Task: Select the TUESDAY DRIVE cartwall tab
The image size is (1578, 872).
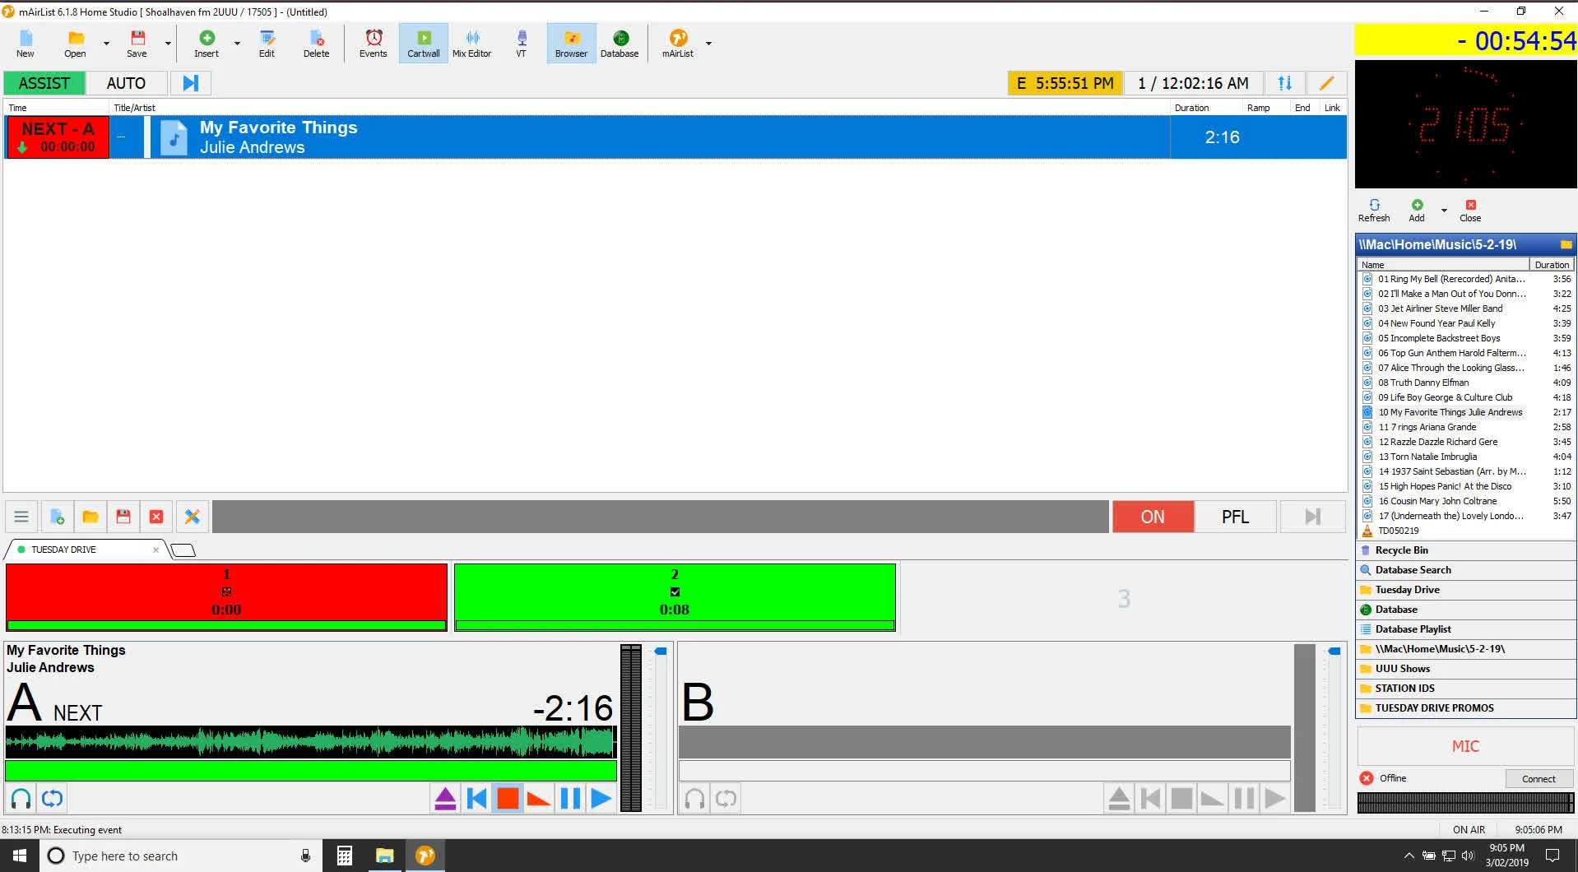Action: pyautogui.click(x=63, y=550)
